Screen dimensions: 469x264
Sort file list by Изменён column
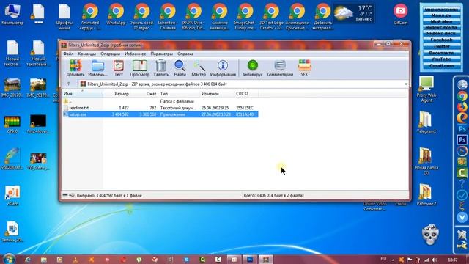coord(217,94)
